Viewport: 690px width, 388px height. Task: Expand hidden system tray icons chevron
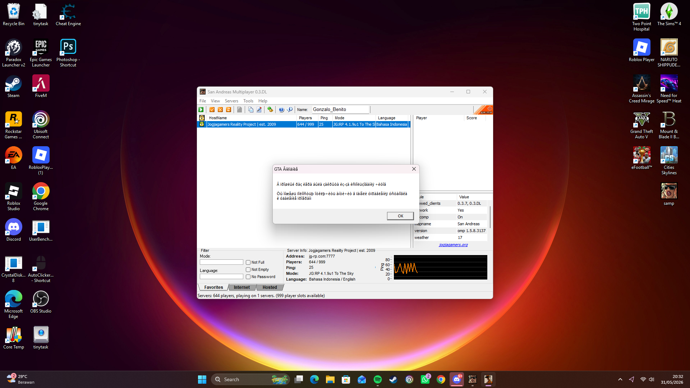pyautogui.click(x=620, y=379)
